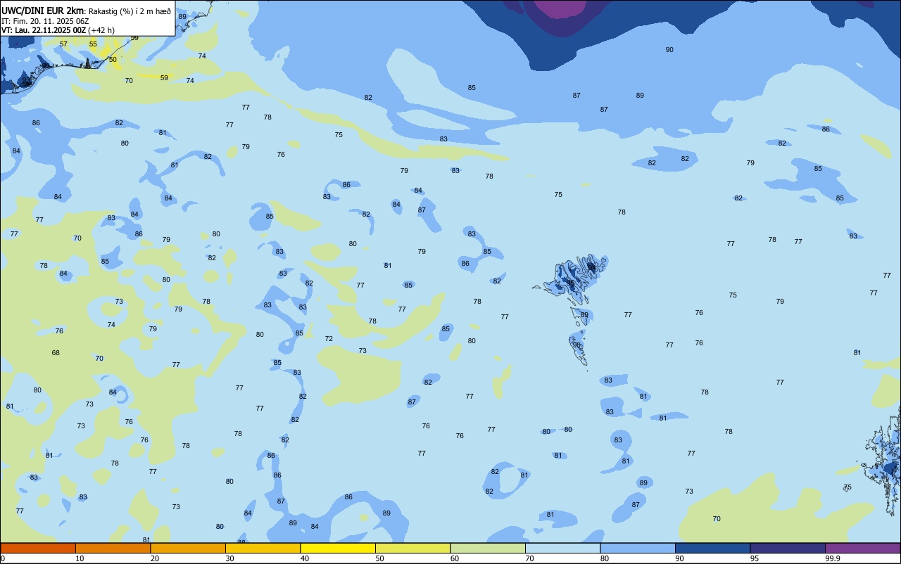
Task: Click the 0 to 10 burnt orange legend swatch
Action: coord(38,548)
